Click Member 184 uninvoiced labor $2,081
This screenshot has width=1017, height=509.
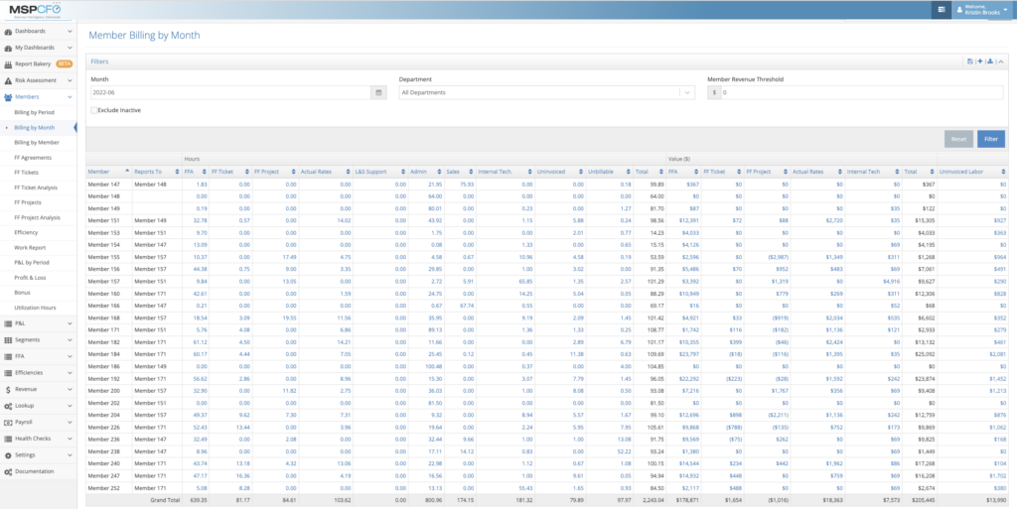(x=997, y=354)
